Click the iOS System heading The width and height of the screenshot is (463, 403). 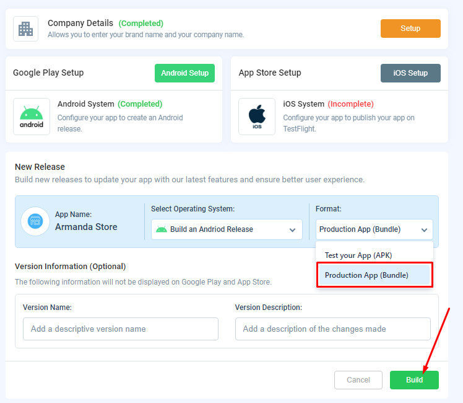[x=303, y=104]
